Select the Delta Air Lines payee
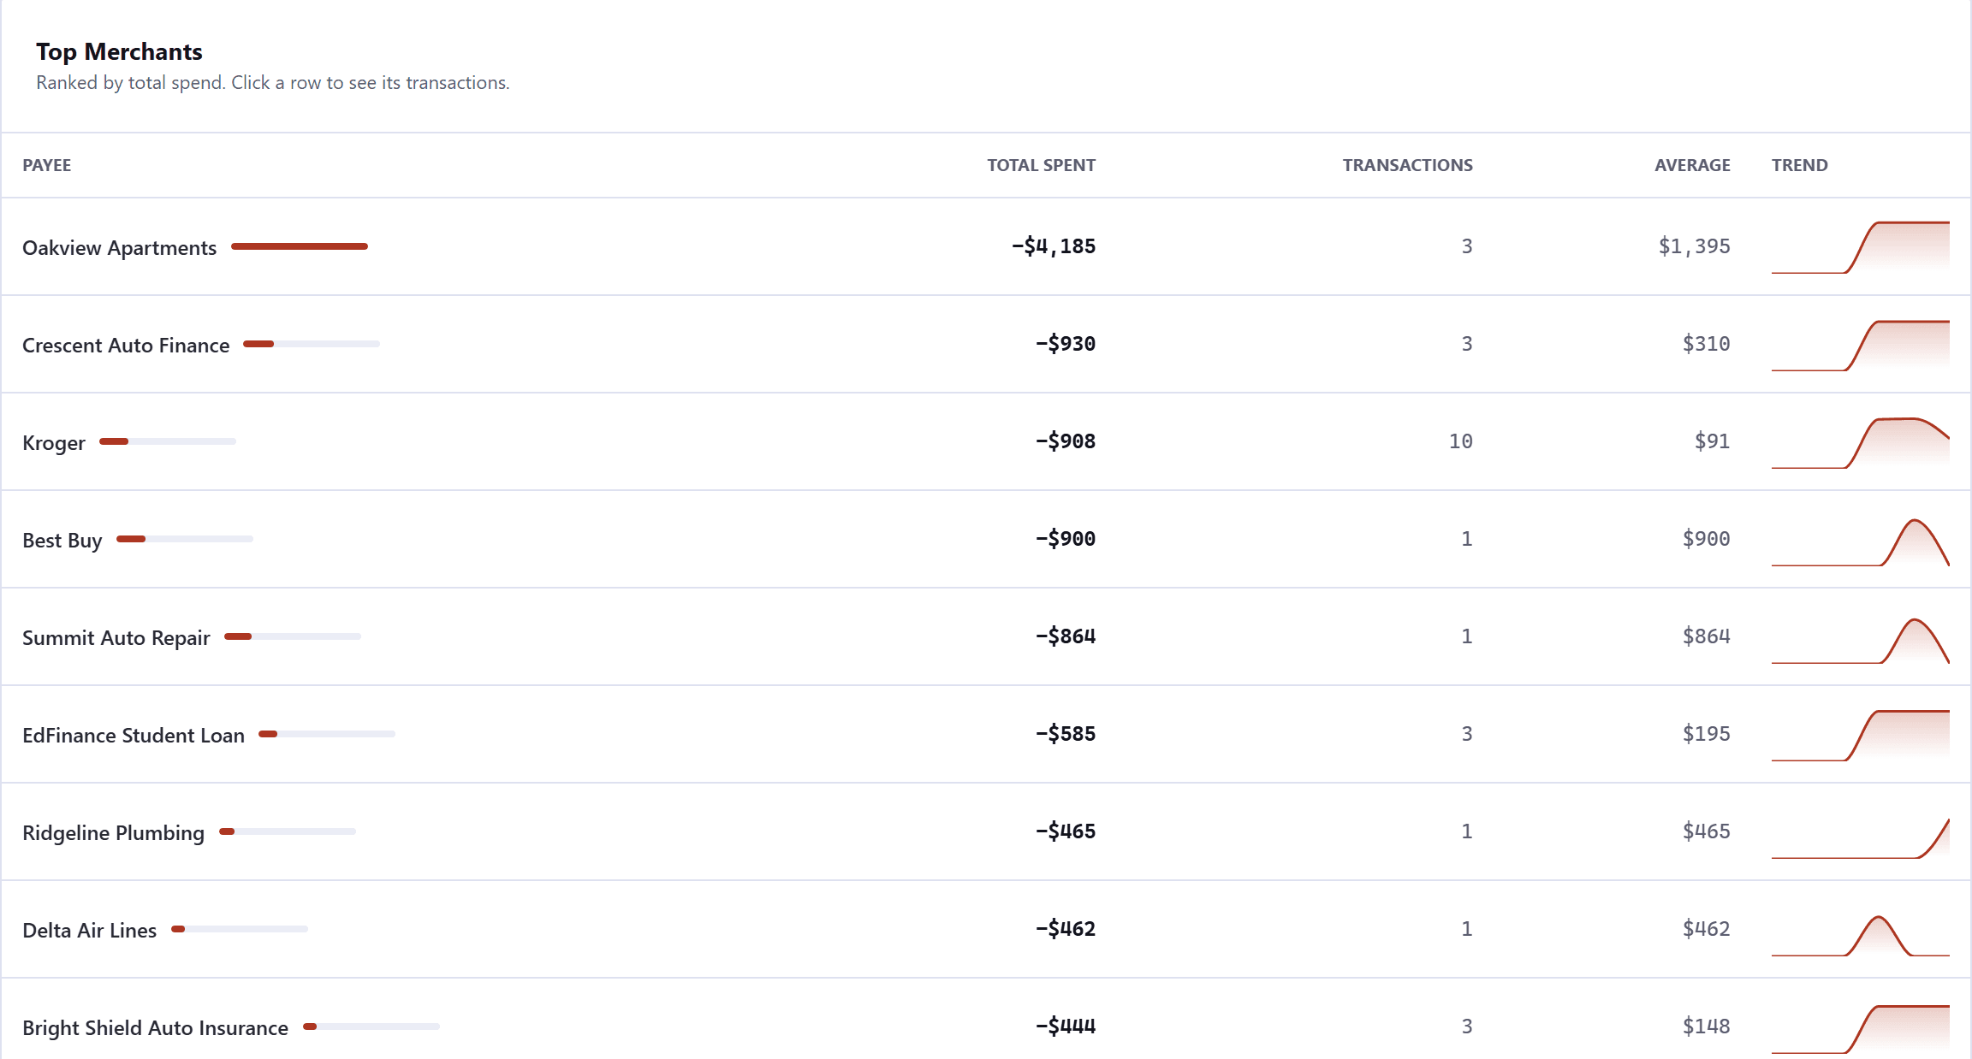Image resolution: width=1972 pixels, height=1059 pixels. [x=89, y=930]
